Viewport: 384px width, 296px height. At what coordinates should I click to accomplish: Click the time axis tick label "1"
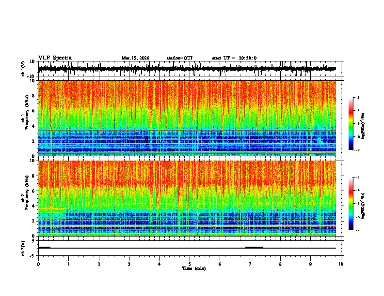tap(68, 264)
